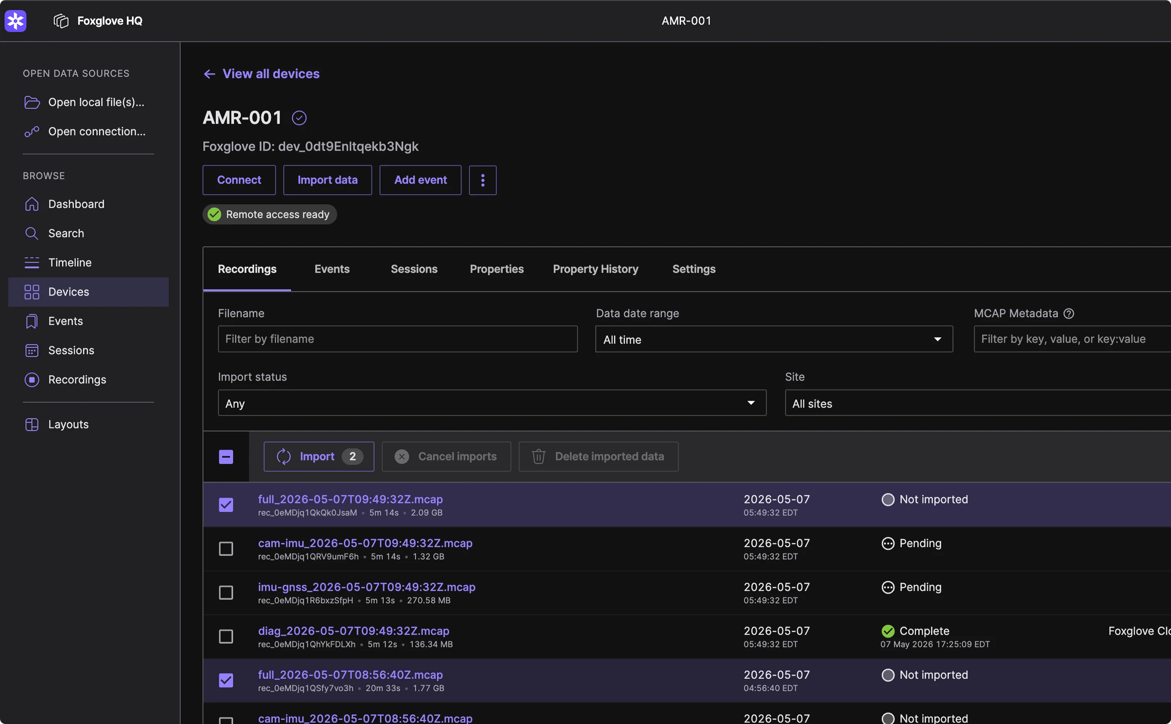The image size is (1171, 724).
Task: Click the Foxglove logo icon
Action: pos(16,21)
